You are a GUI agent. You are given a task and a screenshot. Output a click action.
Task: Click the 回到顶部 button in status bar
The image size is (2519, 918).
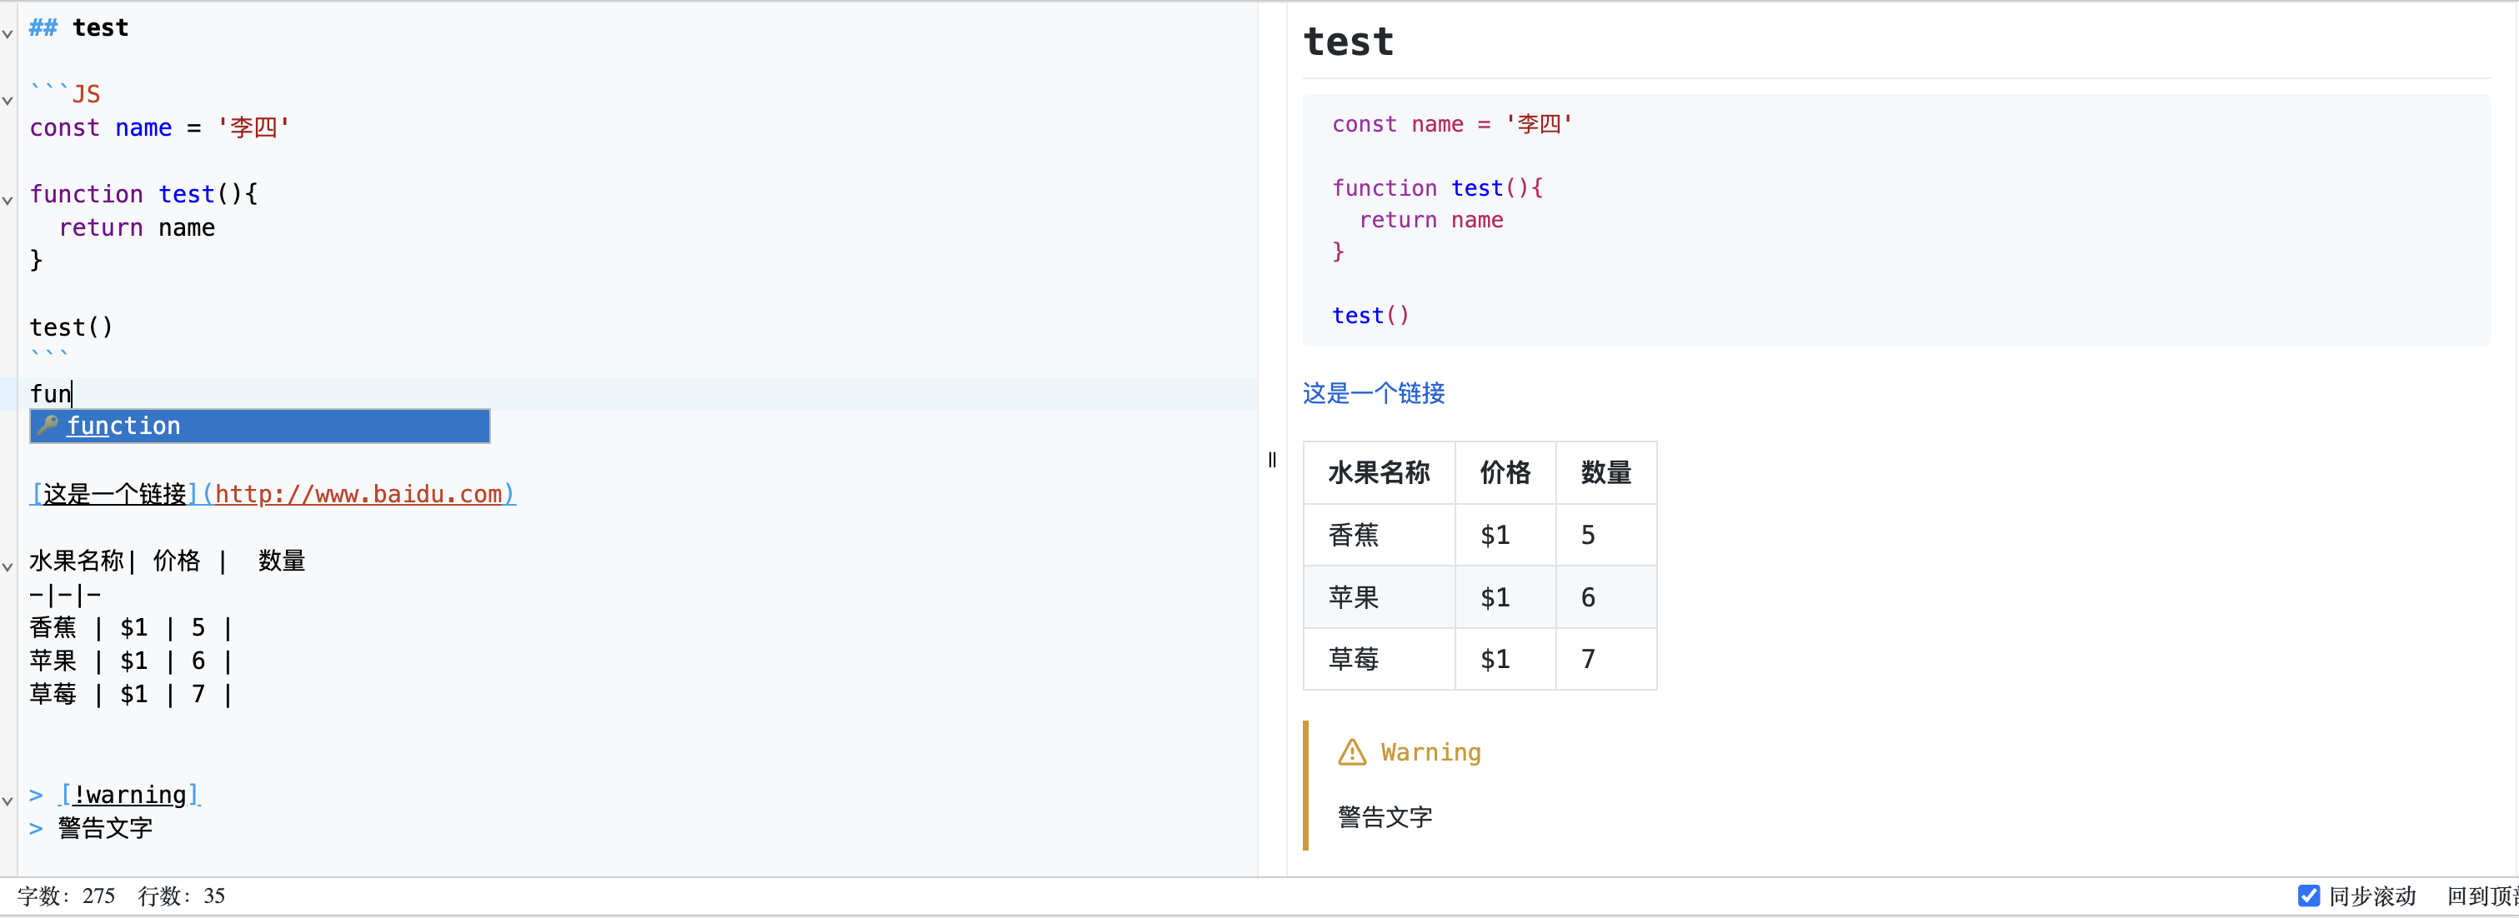[x=2481, y=896]
